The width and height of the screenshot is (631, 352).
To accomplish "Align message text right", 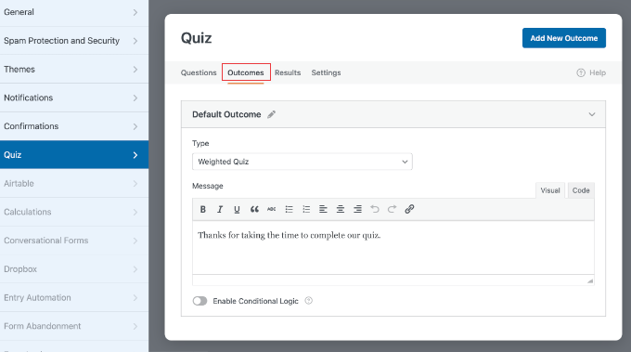I will coord(358,209).
